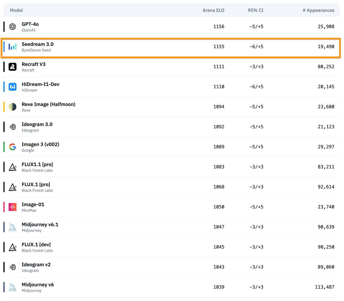Open the Midjourney v6 model name
Viewport: 344px width, 301px height.
coord(38,285)
